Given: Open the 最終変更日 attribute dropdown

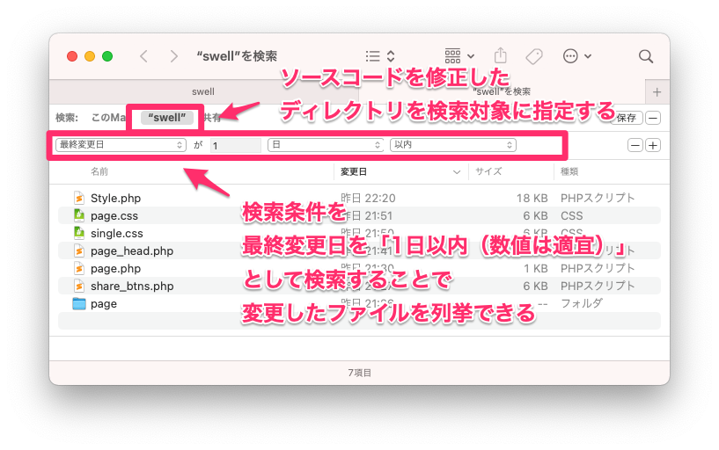Looking at the screenshot, I should pos(121,145).
